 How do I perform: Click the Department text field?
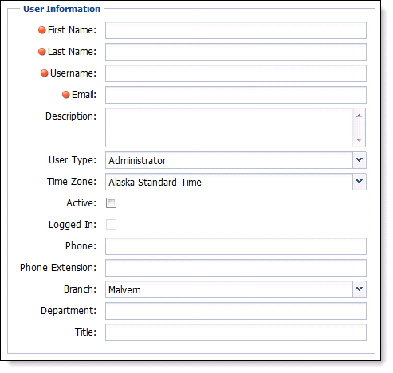236,311
